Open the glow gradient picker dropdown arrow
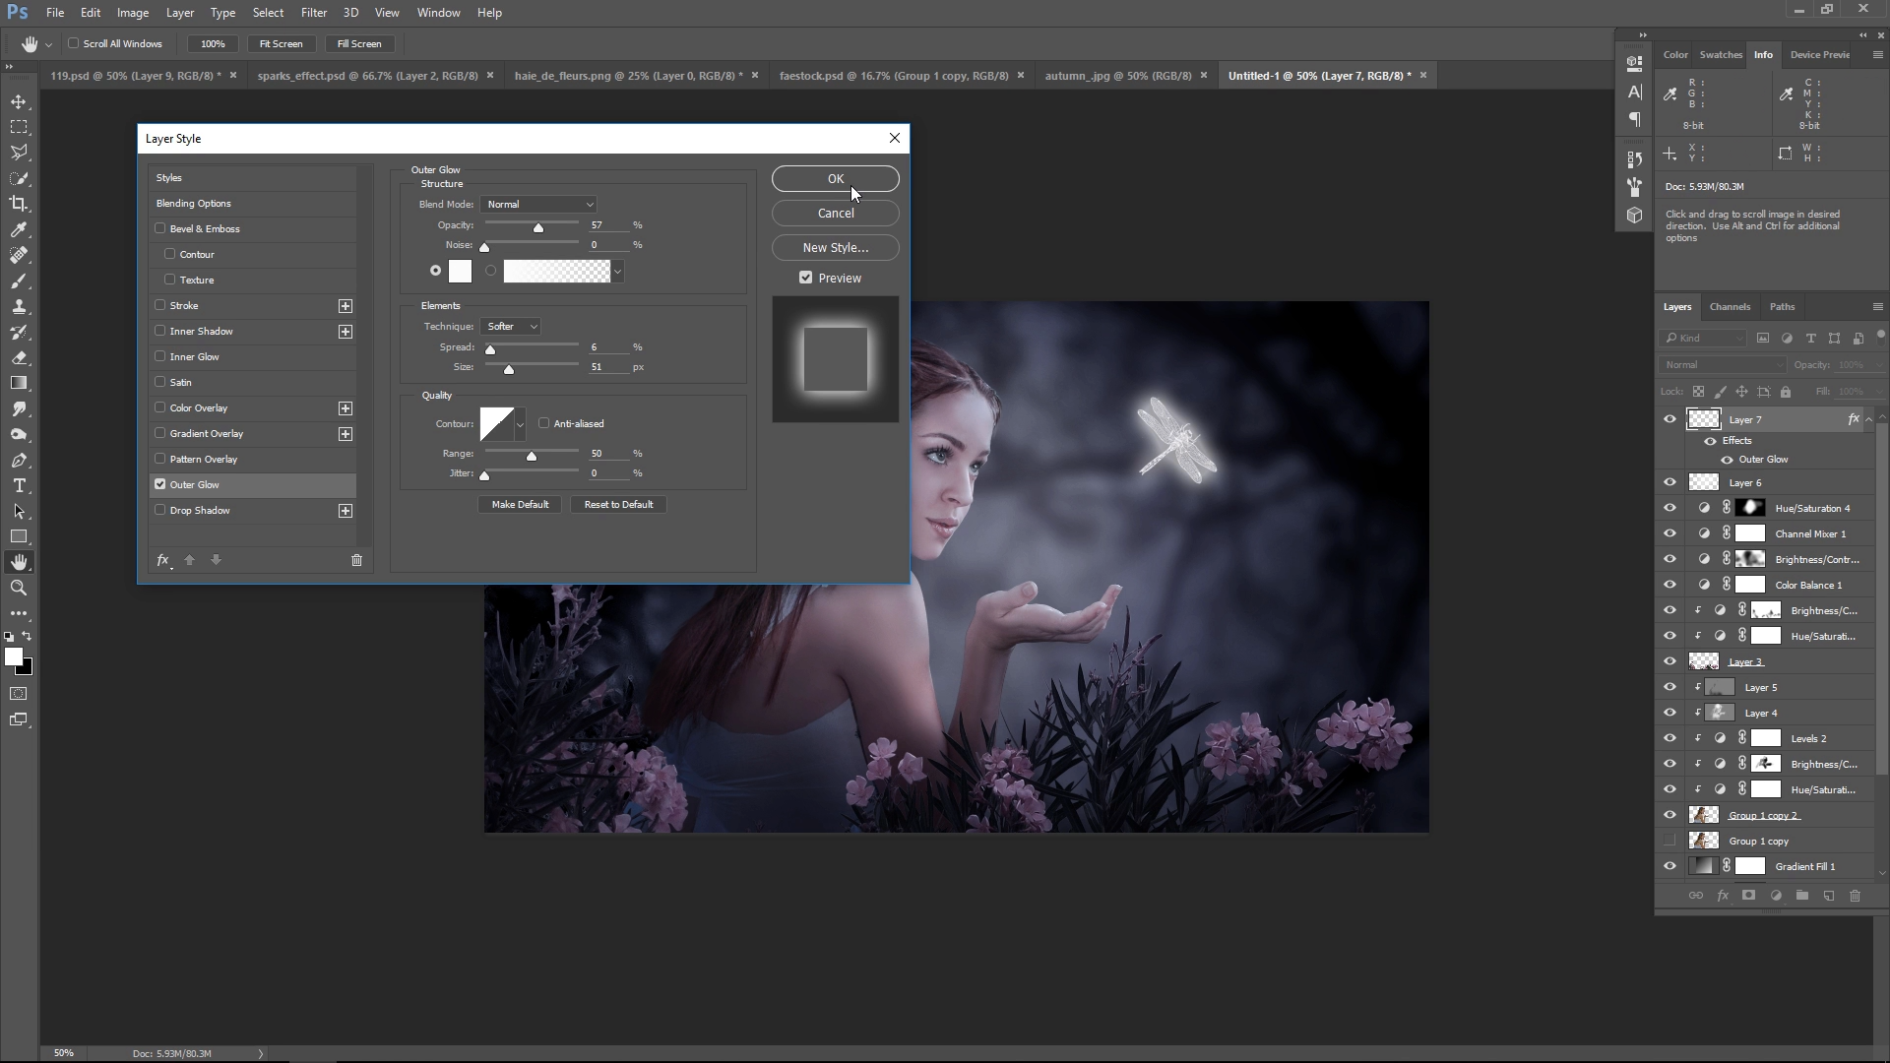This screenshot has width=1890, height=1063. pyautogui.click(x=617, y=272)
